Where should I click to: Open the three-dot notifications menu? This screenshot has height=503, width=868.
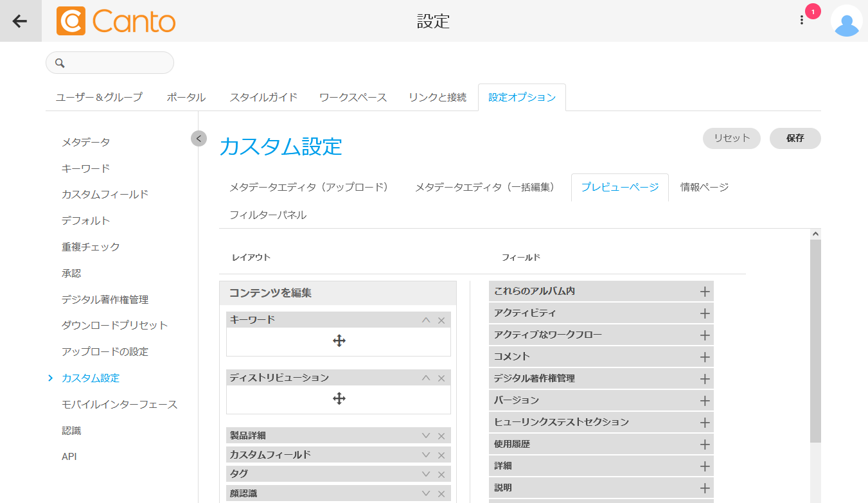click(801, 20)
